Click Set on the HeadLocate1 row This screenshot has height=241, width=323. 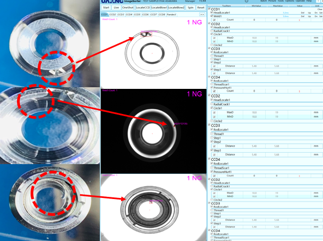pos(321,13)
